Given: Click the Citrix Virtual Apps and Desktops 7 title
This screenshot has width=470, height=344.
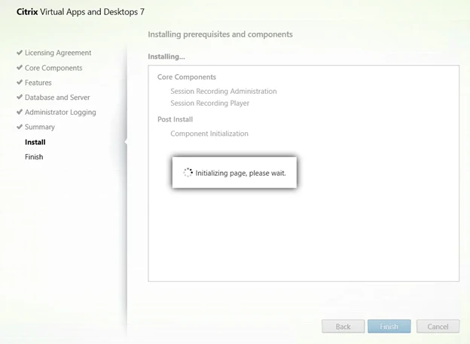Looking at the screenshot, I should pyautogui.click(x=81, y=12).
